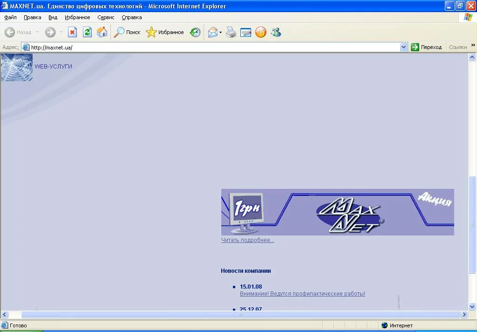Click the WEB-УСЛУГИ link
Viewport: 477px width, 332px height.
(x=53, y=66)
